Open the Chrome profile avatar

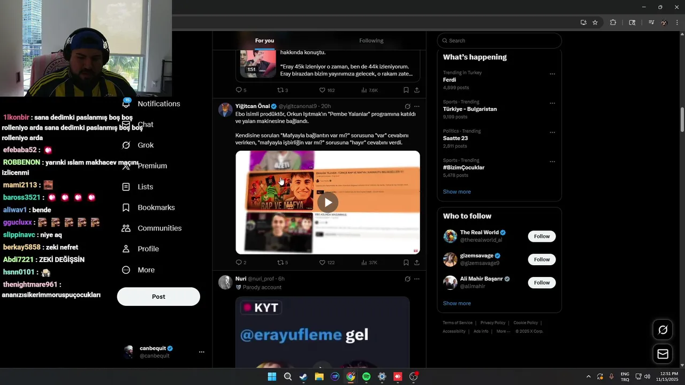(x=664, y=22)
